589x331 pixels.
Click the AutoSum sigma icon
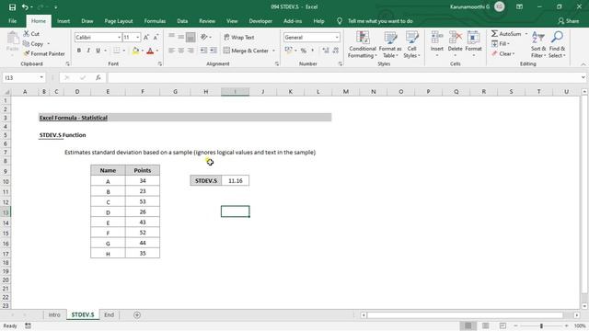pos(494,34)
